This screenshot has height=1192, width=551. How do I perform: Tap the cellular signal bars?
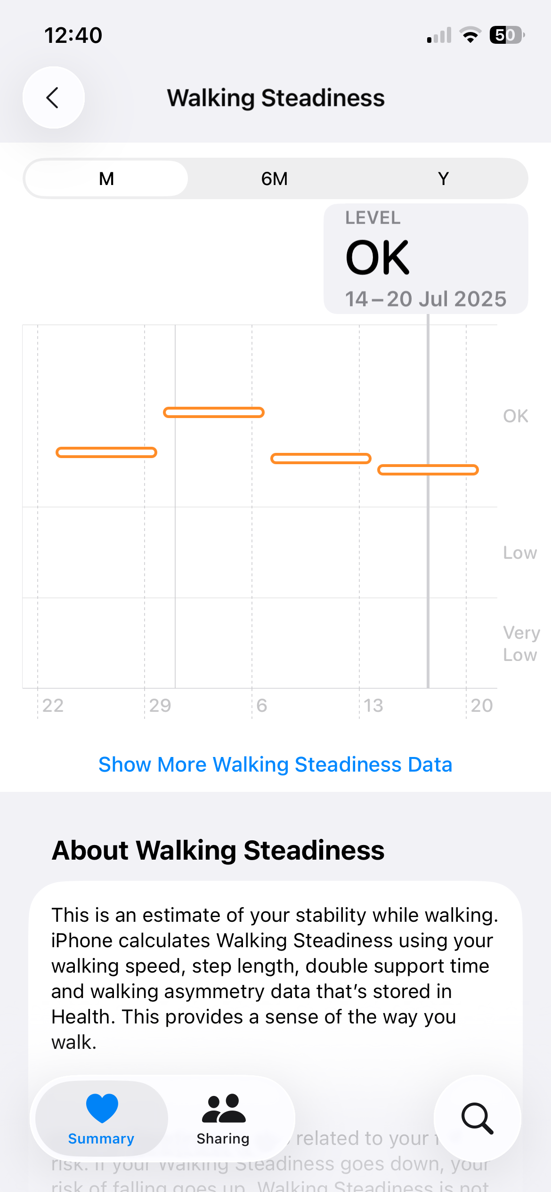[439, 35]
